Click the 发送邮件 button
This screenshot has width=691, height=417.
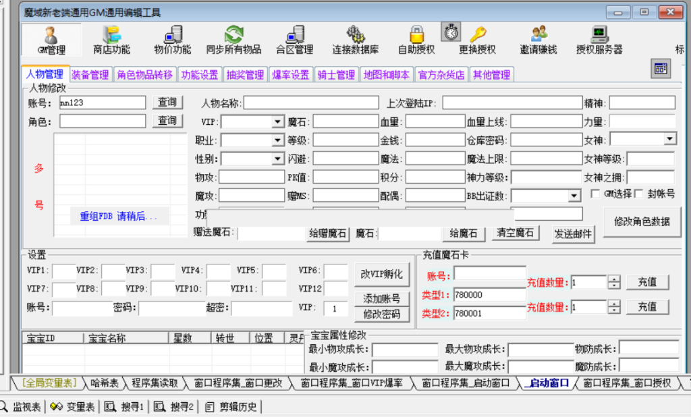573,234
